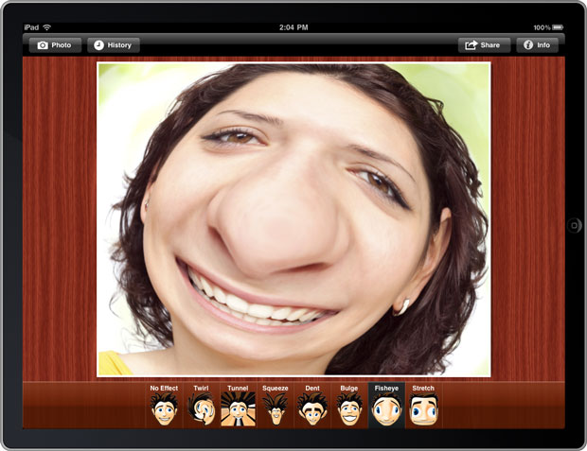
Task: Click the 100% battery percentage text
Action: coord(541,27)
